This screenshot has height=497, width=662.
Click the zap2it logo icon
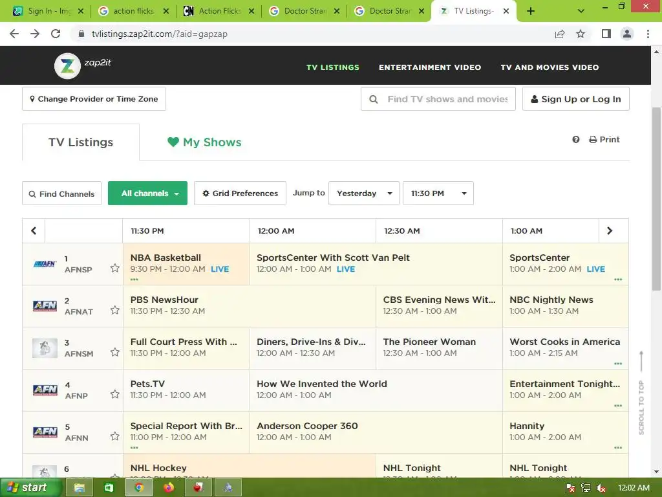[x=67, y=66]
